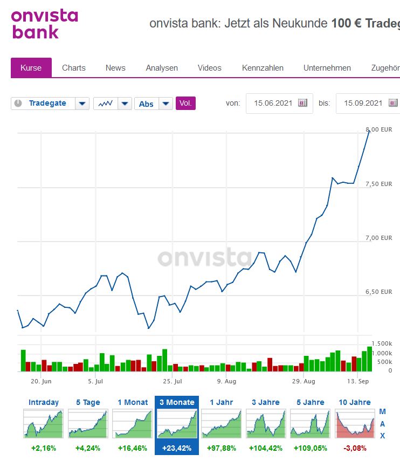Select the 10 Jahre chart thumbnail
This screenshot has width=400, height=461.
[355, 424]
